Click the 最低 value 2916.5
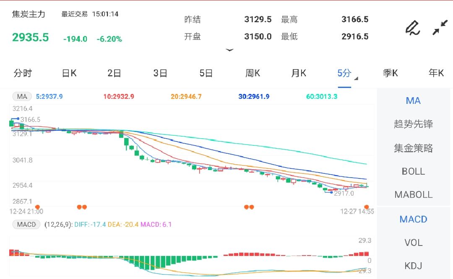 355,36
